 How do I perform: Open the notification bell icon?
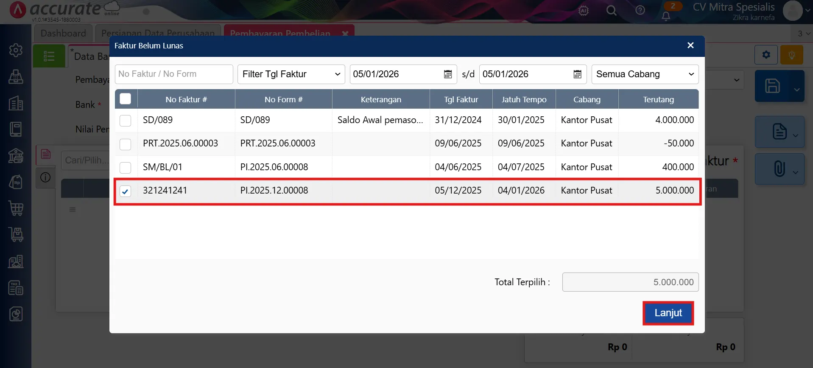pyautogui.click(x=666, y=16)
